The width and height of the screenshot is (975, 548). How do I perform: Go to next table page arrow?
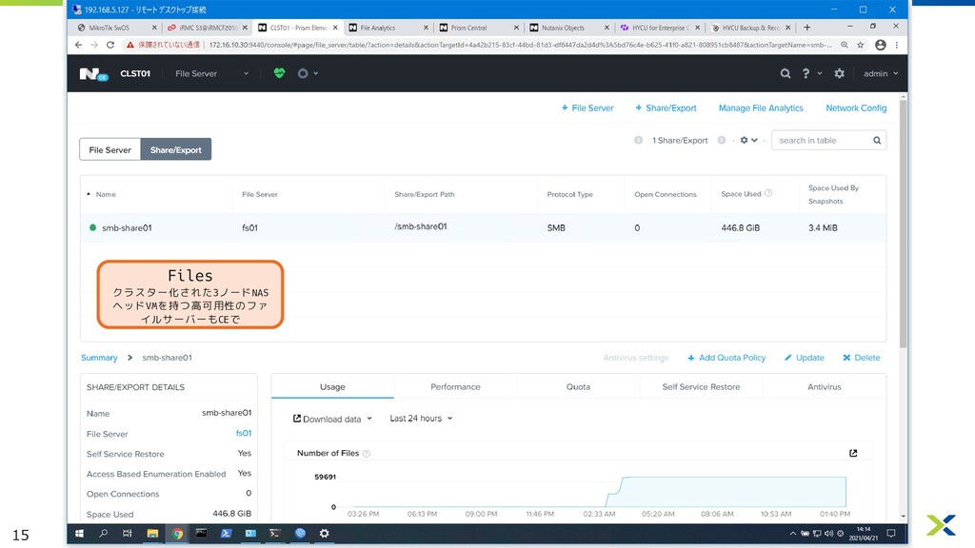pos(722,141)
